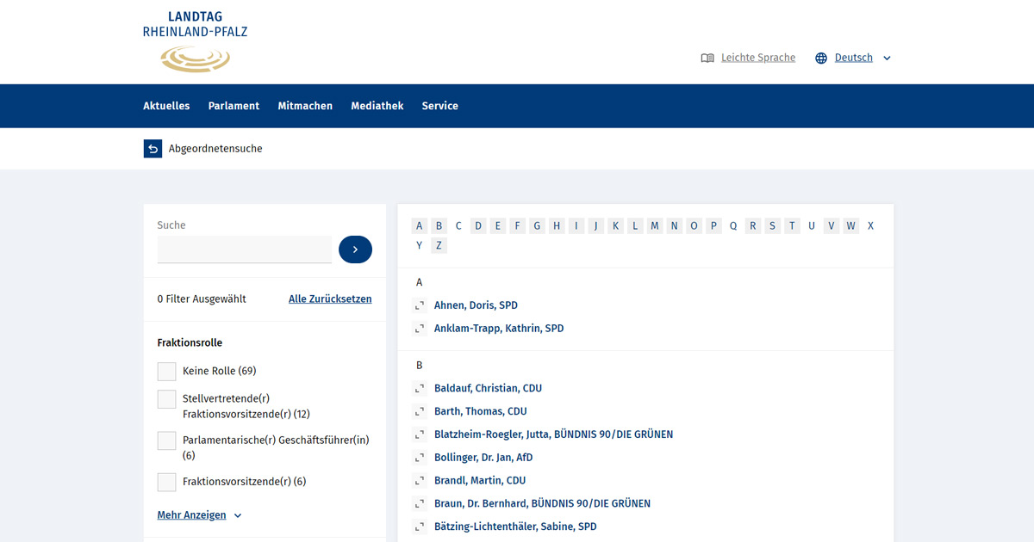Click expand icon beside Bollinger, Dr. Jan
1034x542 pixels.
pos(420,458)
